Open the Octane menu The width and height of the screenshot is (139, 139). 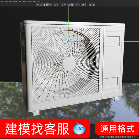(x=29, y=1)
